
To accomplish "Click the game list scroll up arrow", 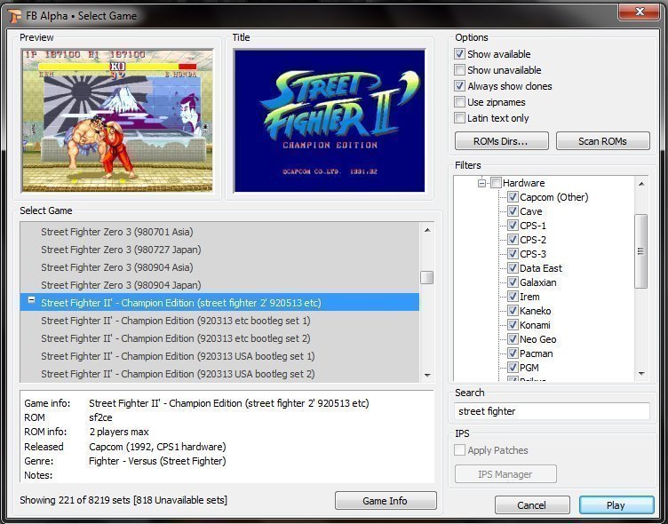I will 427,230.
